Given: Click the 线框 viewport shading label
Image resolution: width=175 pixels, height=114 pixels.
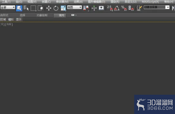Looking at the screenshot, I should click(x=9, y=24).
